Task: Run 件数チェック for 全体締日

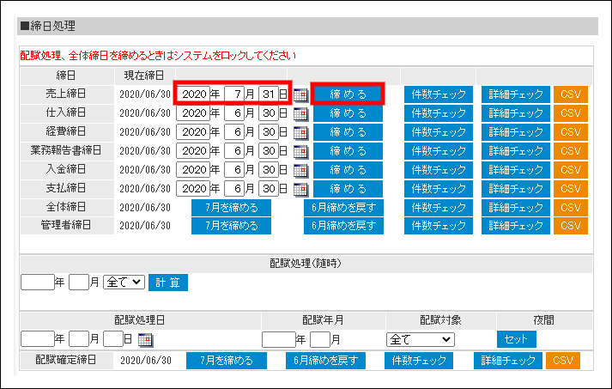Action: pos(439,208)
